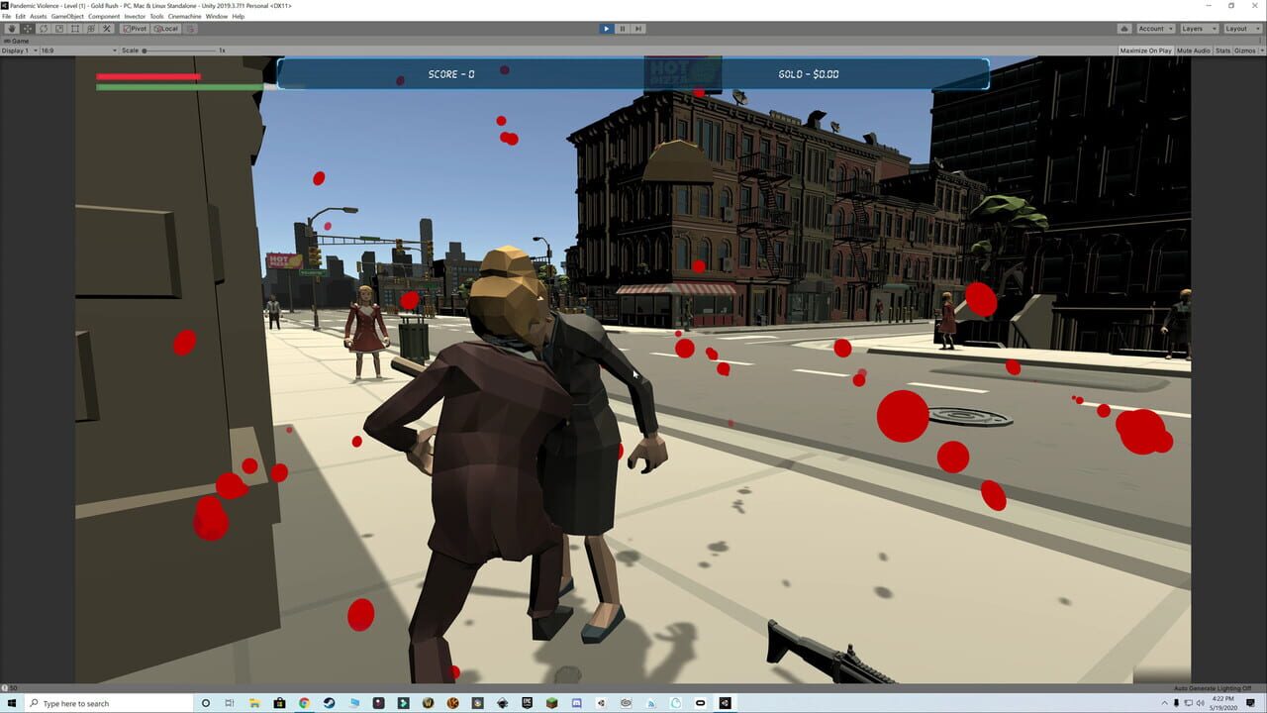This screenshot has width=1267, height=713.
Task: Show the Stats overlay
Action: [x=1223, y=50]
